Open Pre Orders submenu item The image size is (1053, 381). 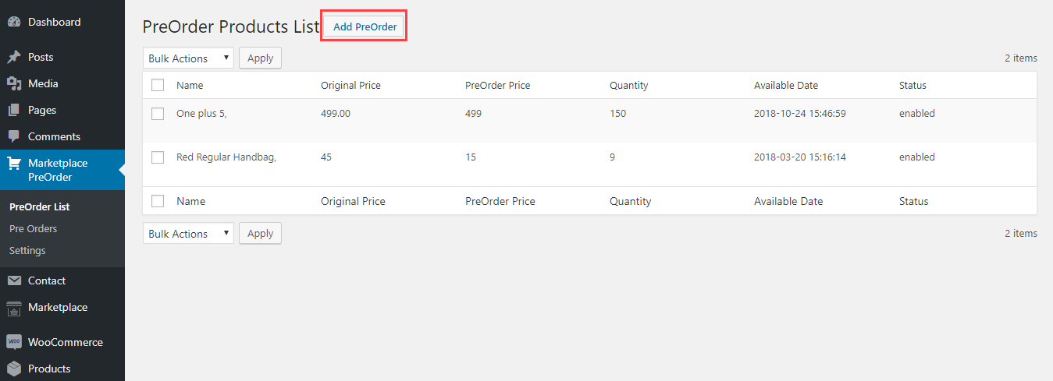(33, 229)
